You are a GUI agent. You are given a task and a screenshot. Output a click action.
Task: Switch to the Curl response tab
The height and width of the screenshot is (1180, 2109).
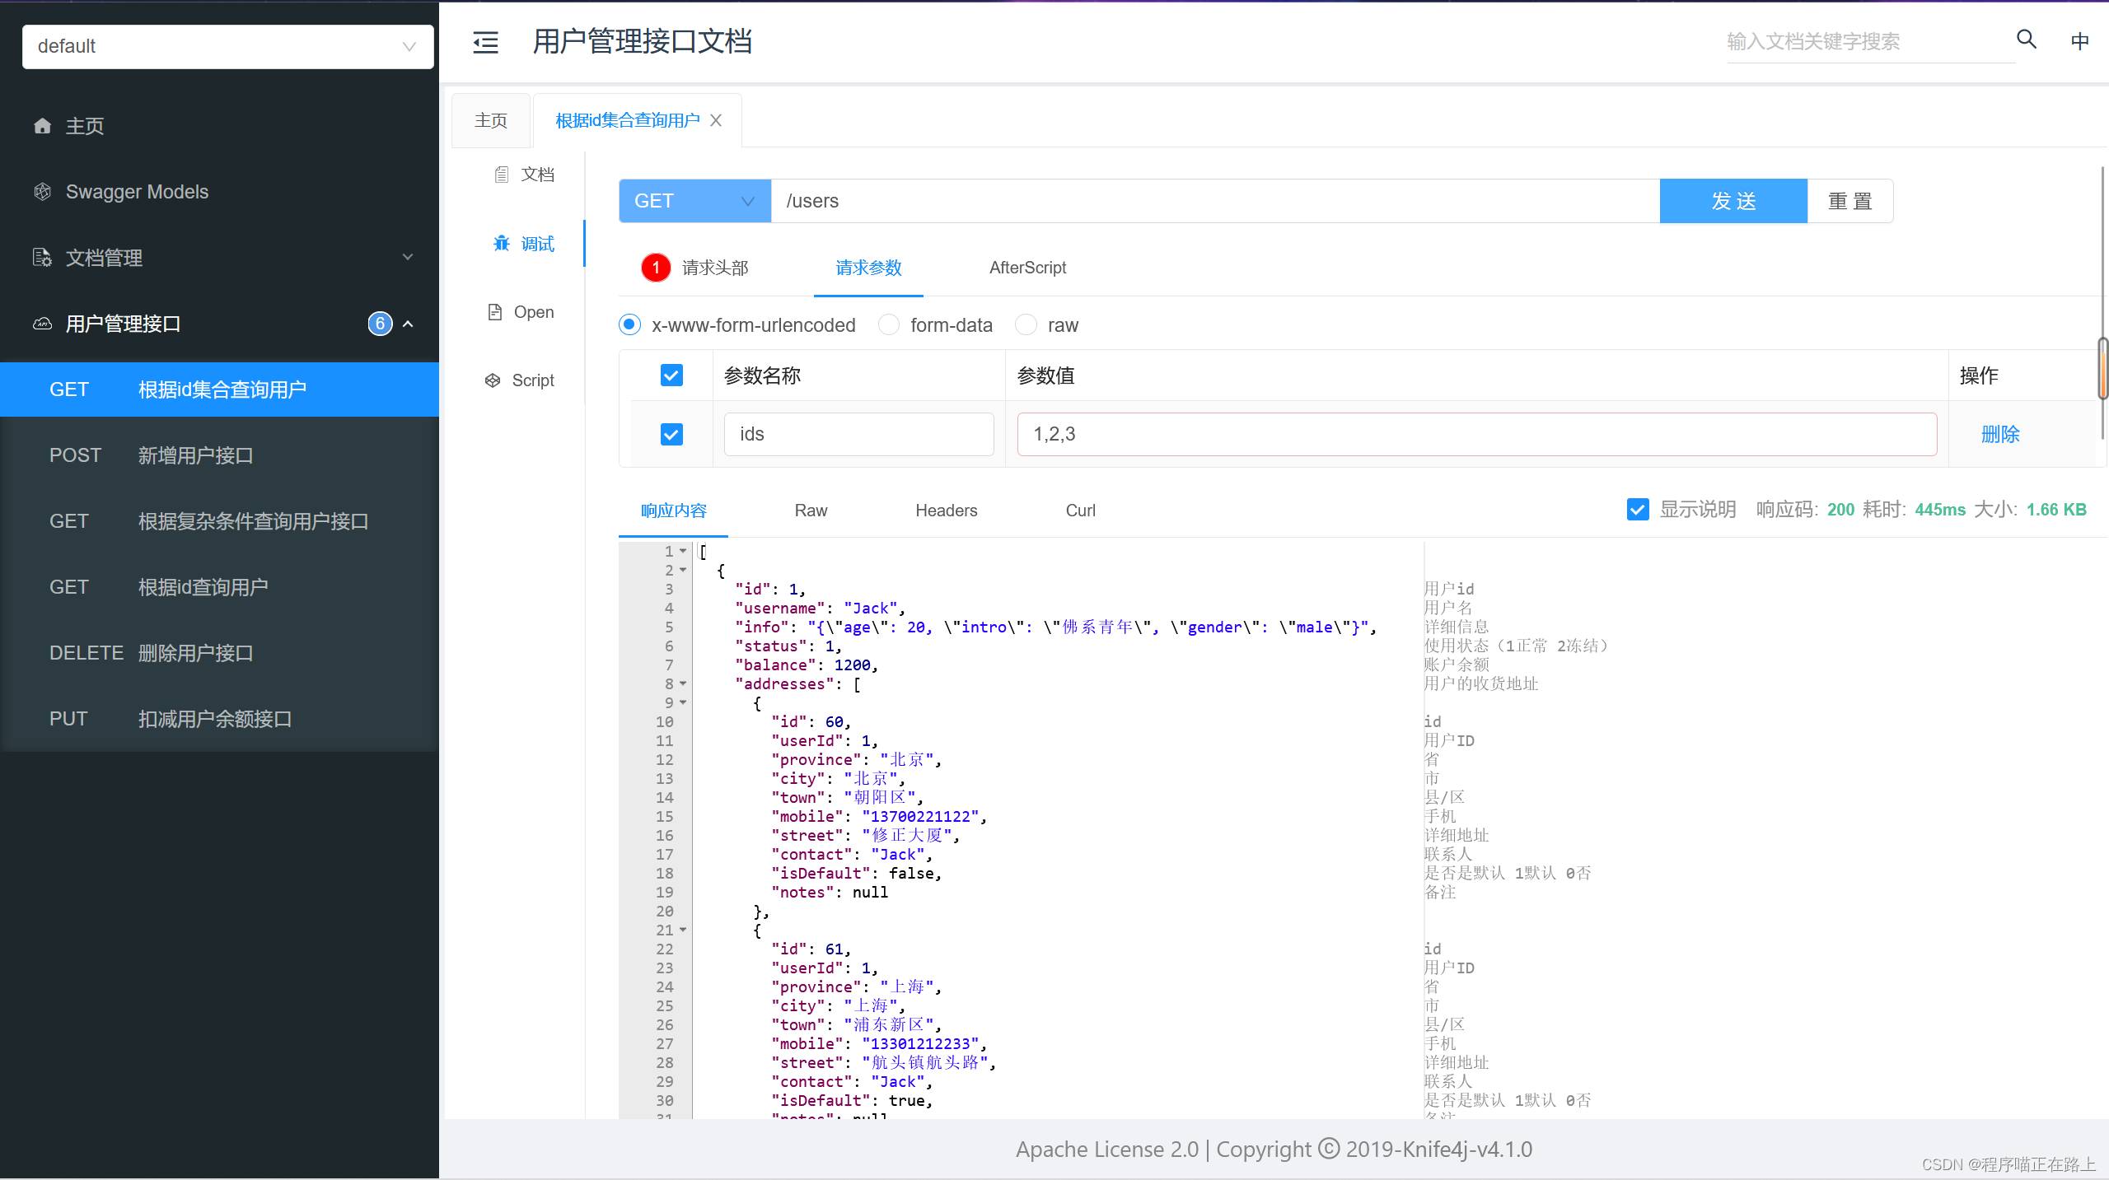1080,511
